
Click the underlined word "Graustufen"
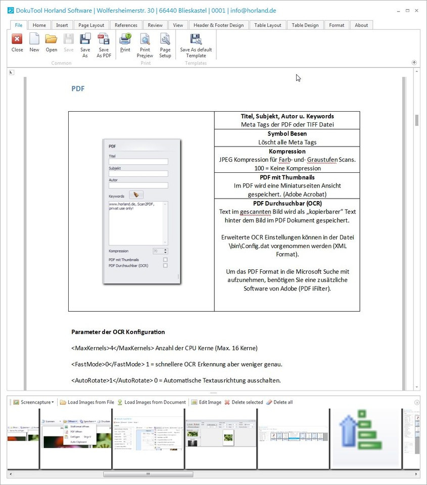(x=322, y=160)
